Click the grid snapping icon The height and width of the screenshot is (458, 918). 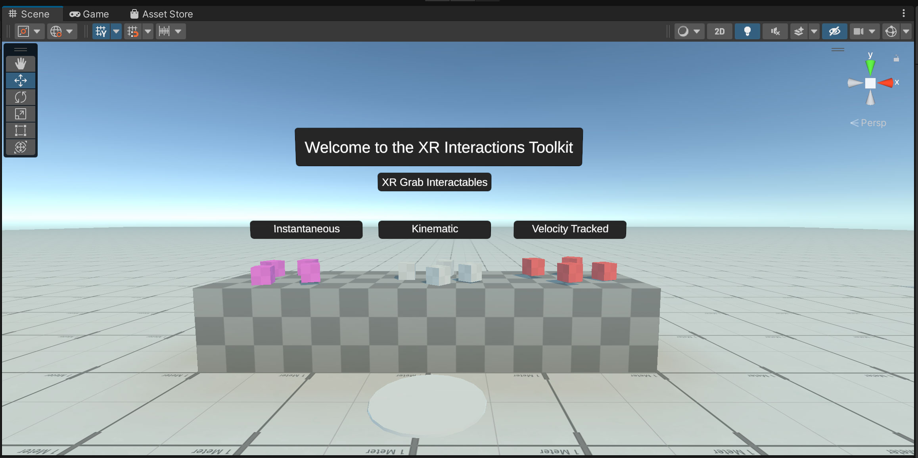coord(132,31)
